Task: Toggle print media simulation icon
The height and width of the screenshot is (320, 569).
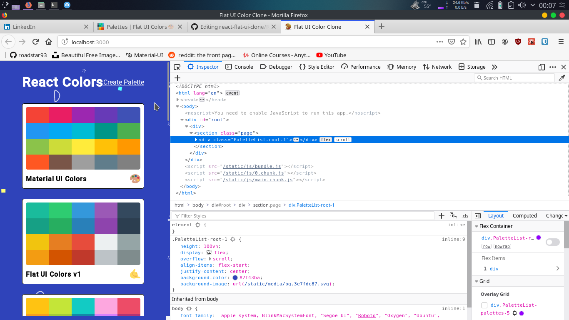Action: pyautogui.click(x=453, y=216)
